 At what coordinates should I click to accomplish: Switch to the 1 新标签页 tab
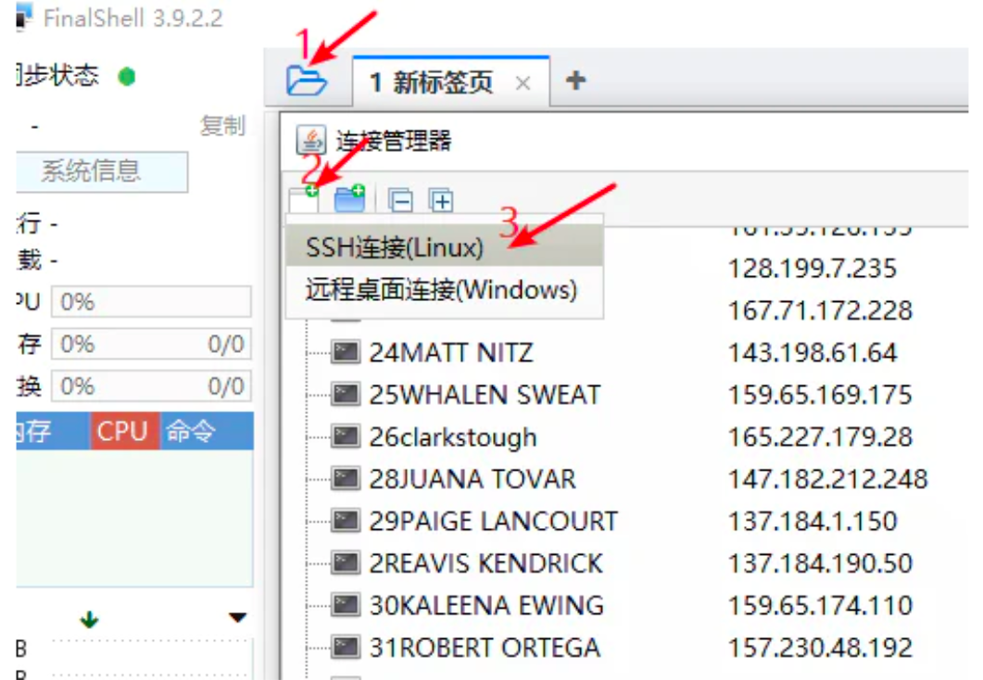pyautogui.click(x=431, y=82)
